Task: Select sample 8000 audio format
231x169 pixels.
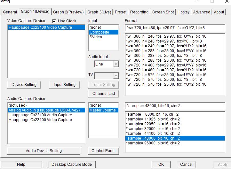Action: click(175, 114)
